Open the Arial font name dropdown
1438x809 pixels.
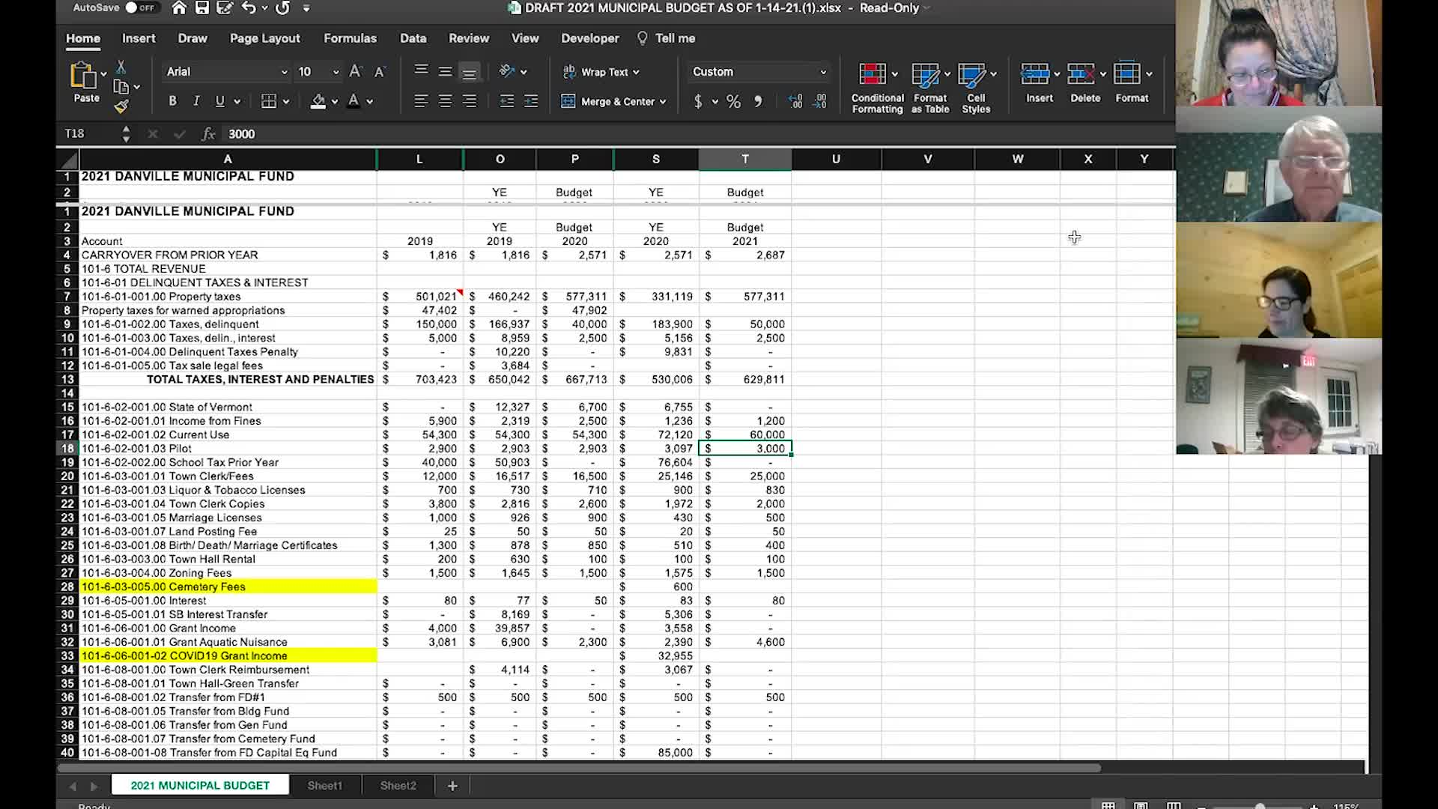point(284,72)
